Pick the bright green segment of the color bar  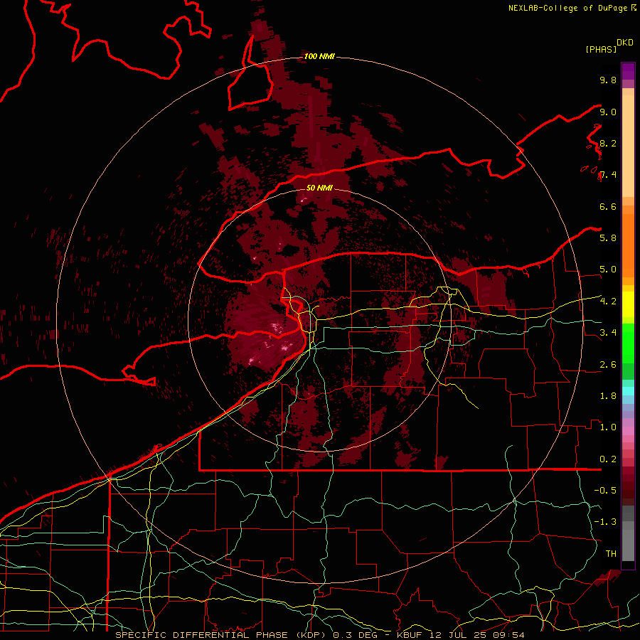(628, 343)
